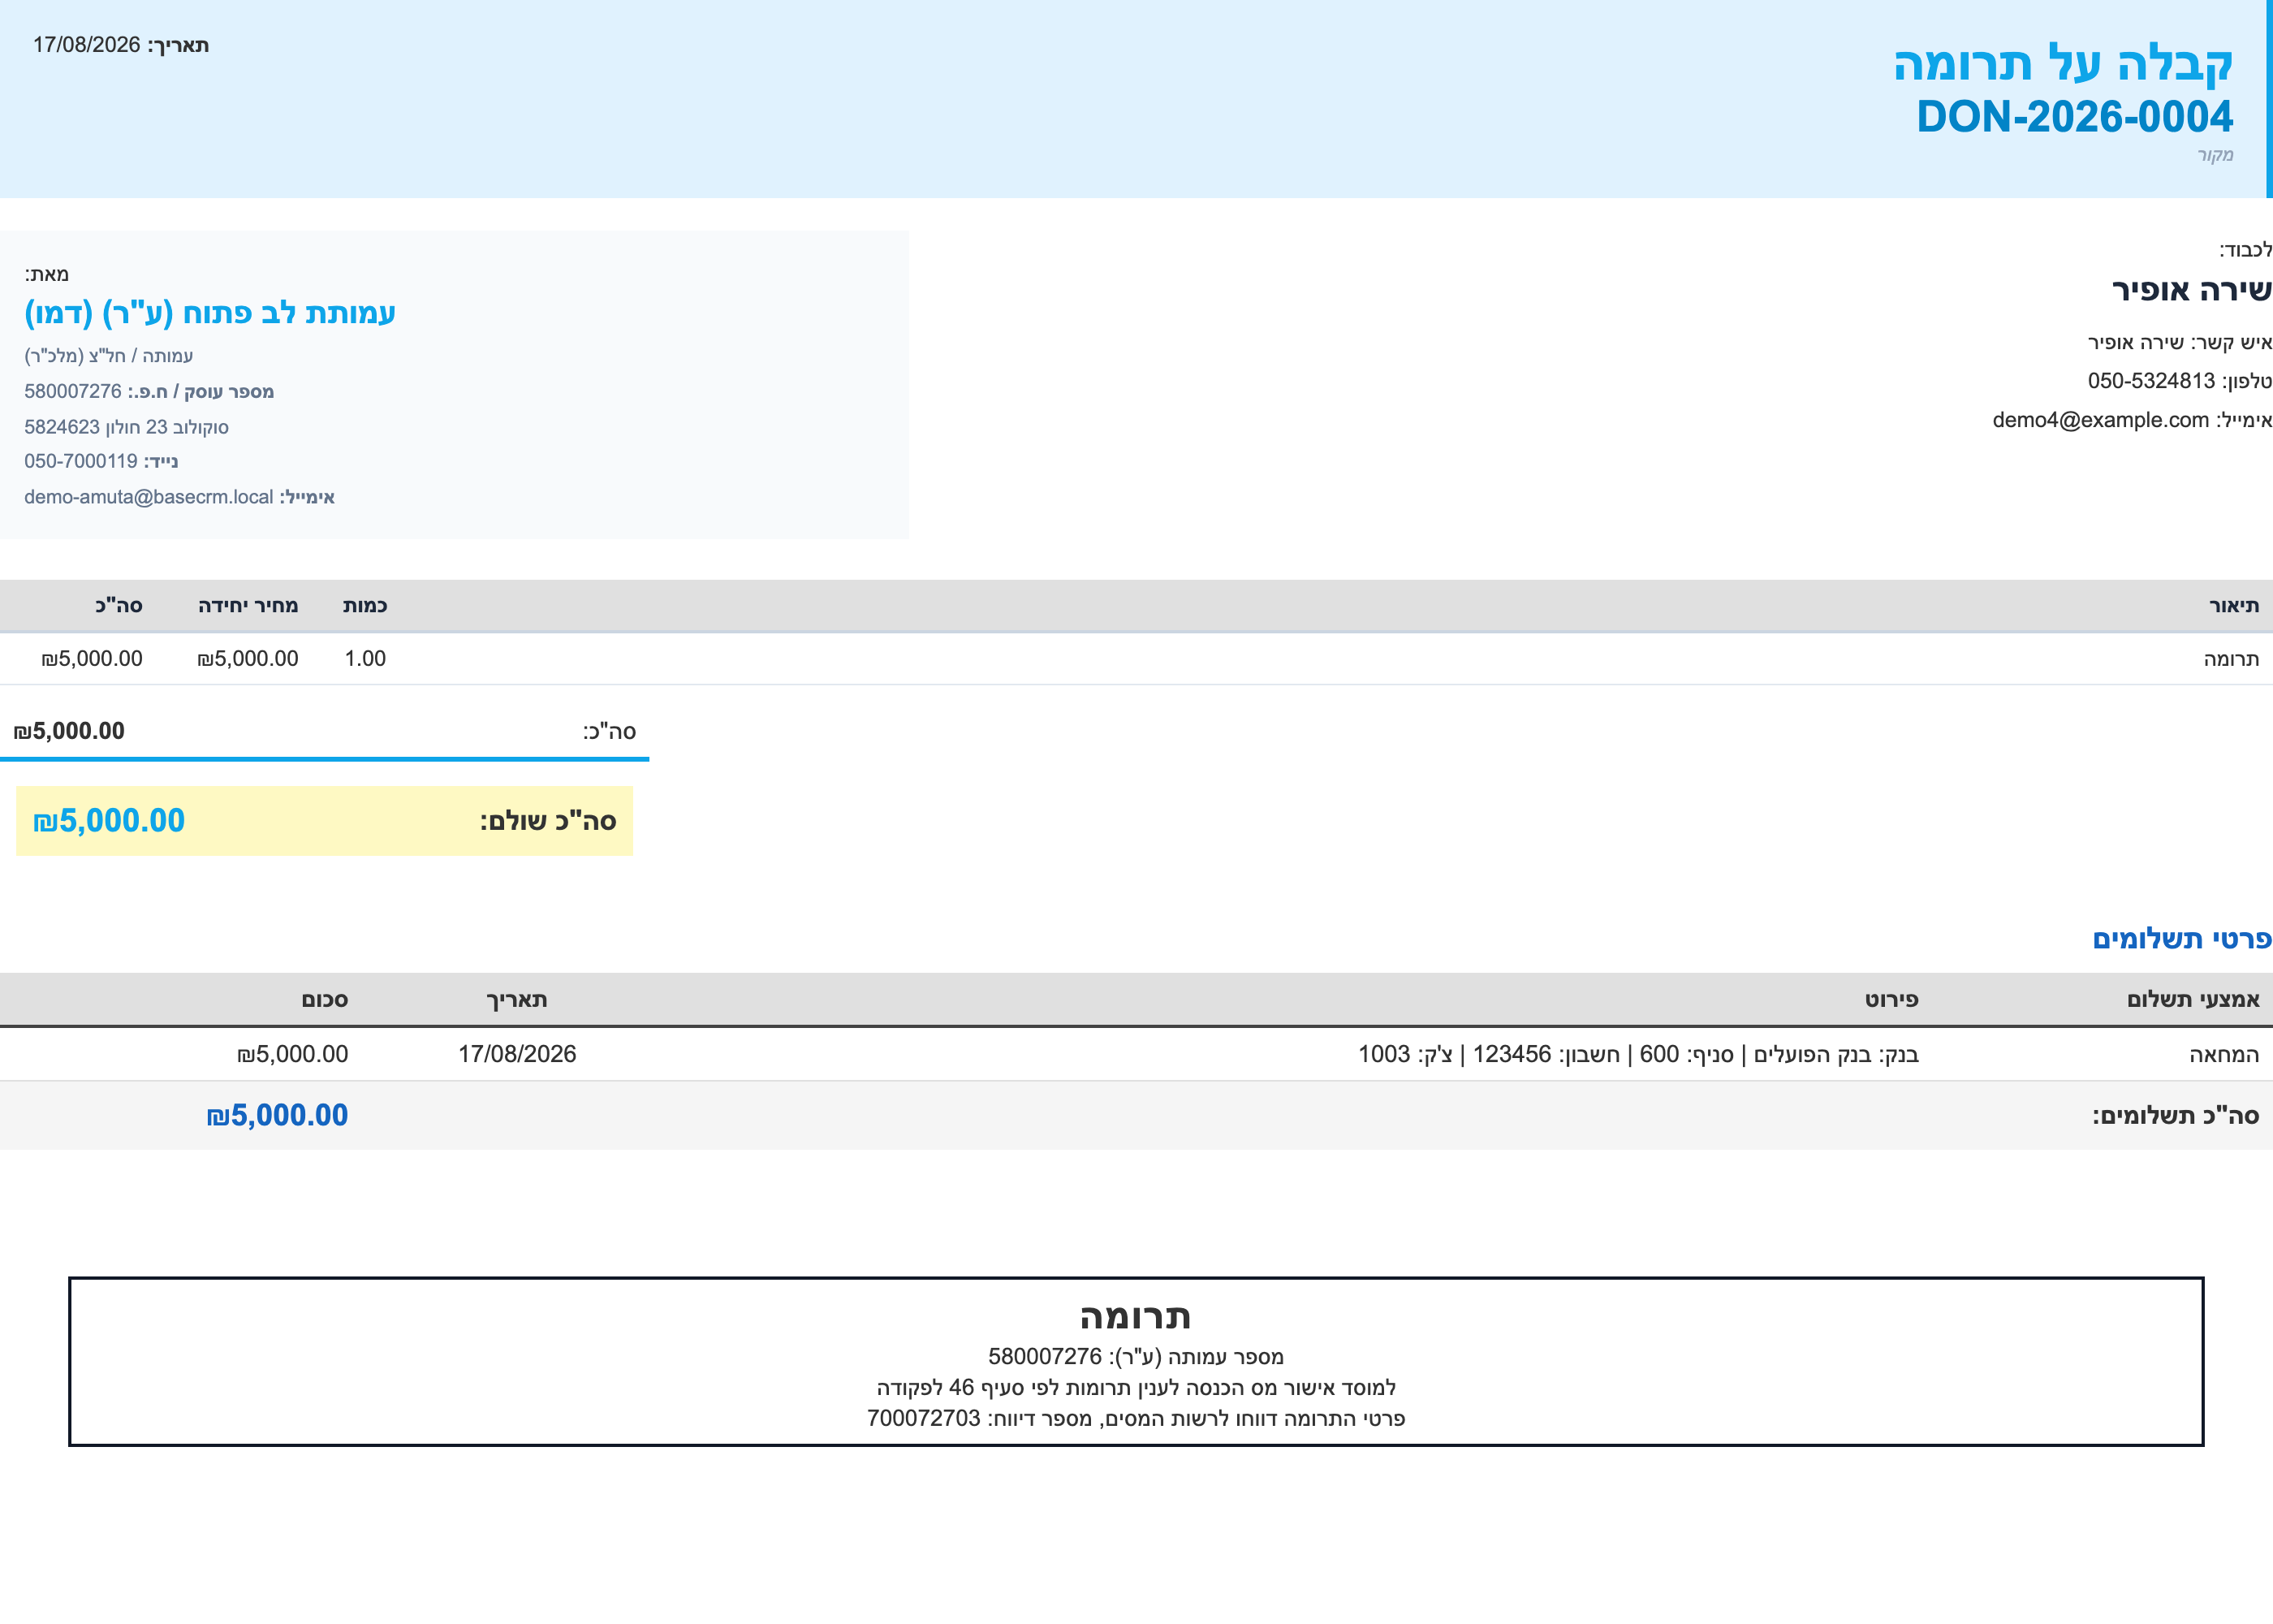Click payment date 17/08/2026 in payments table
The image size is (2273, 1624).
[517, 1055]
